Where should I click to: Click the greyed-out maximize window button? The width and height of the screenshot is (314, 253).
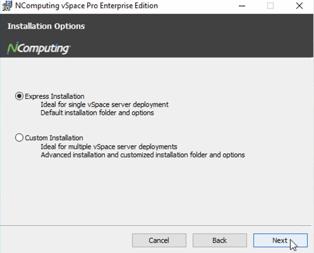[270, 6]
